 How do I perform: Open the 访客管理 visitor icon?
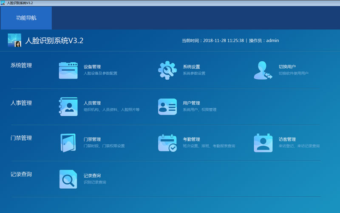pyautogui.click(x=263, y=143)
